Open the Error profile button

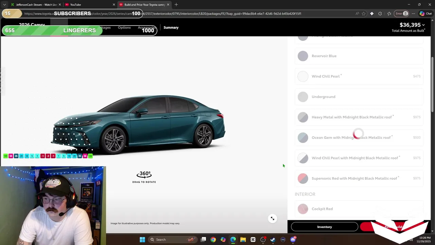coord(401,14)
